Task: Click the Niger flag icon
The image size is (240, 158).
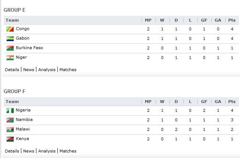Action: pyautogui.click(x=10, y=58)
